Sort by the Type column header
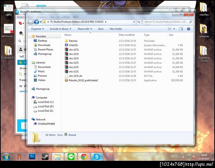The image size is (215, 168). pyautogui.click(x=147, y=35)
